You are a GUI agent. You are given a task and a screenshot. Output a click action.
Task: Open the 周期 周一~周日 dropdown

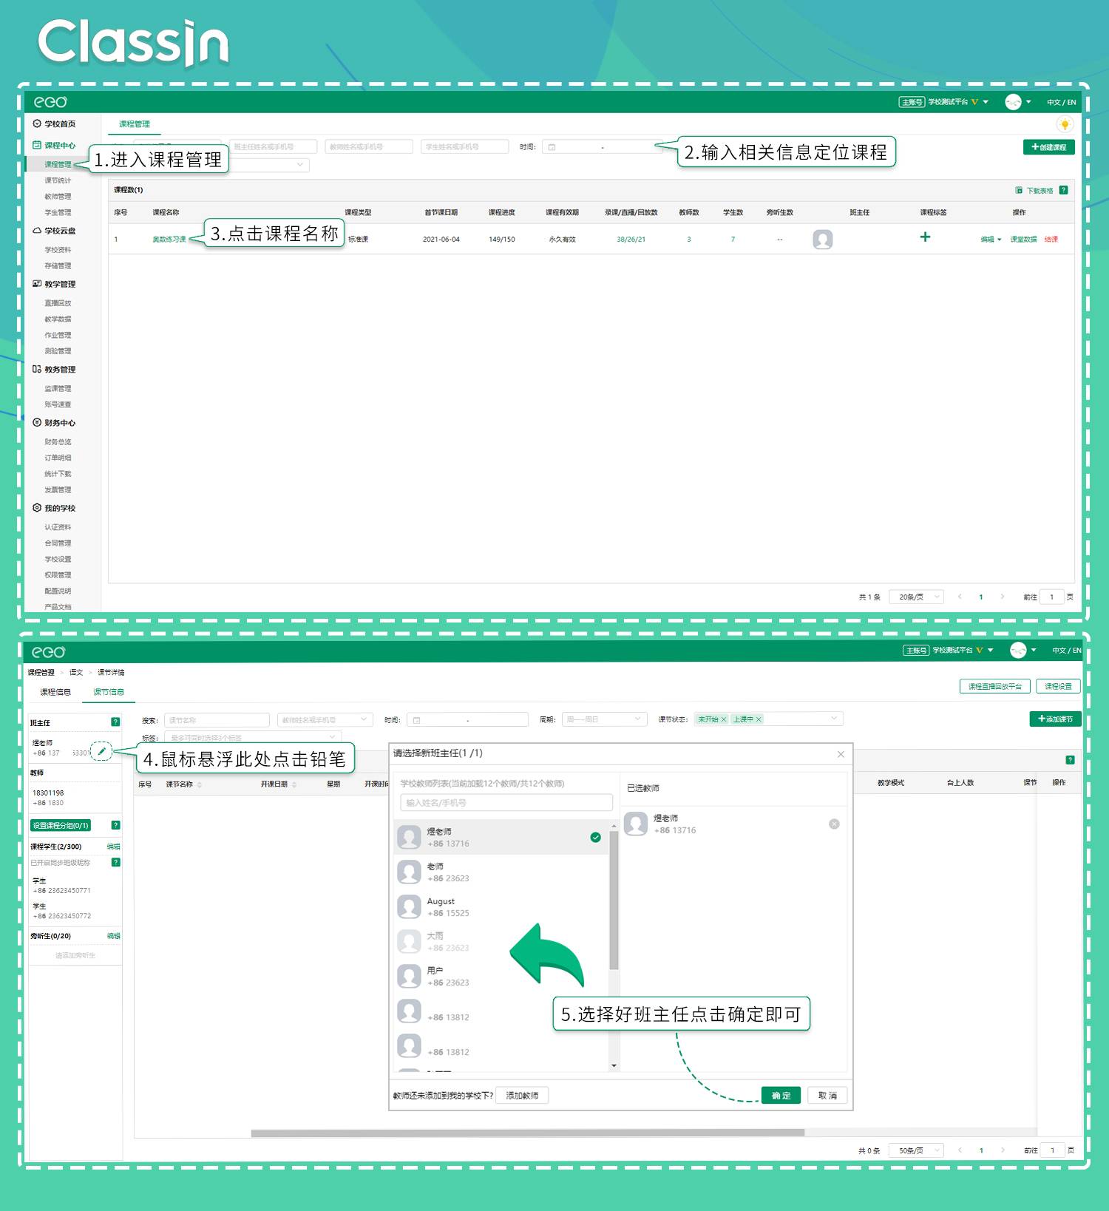click(x=605, y=719)
